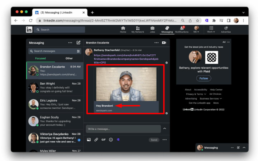The width and height of the screenshot is (258, 161).
Task: Expand the bottom Messaging overlay chevron
Action: tap(244, 147)
